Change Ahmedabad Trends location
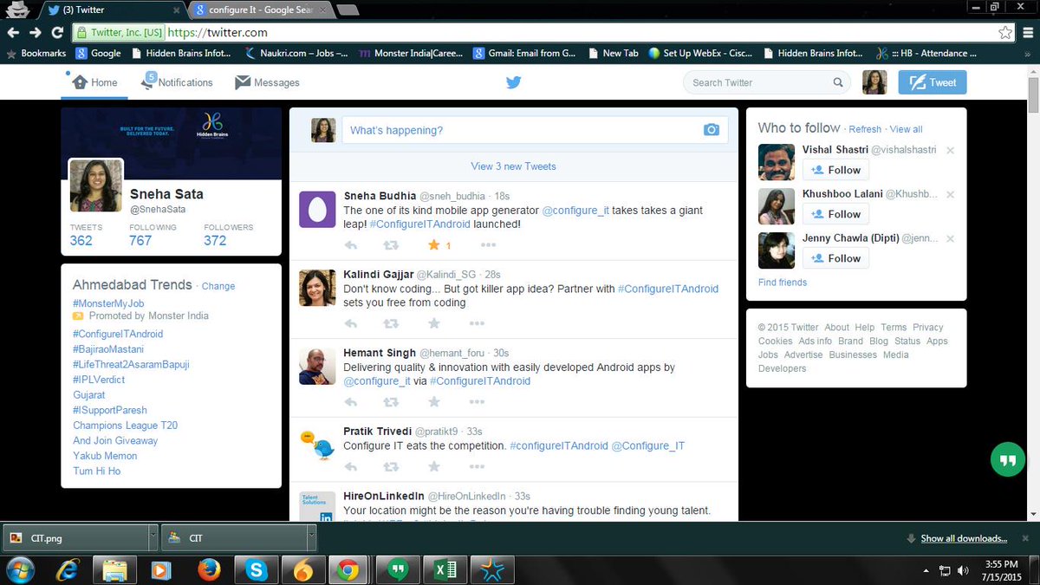Viewport: 1040px width, 585px height. coord(218,286)
